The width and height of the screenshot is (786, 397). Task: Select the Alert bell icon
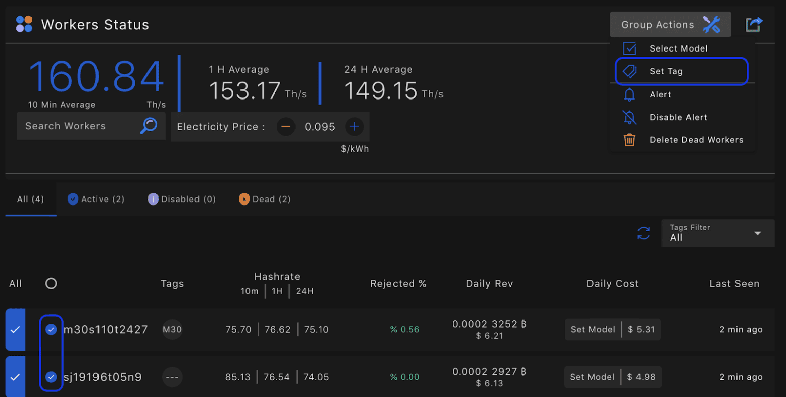point(630,94)
